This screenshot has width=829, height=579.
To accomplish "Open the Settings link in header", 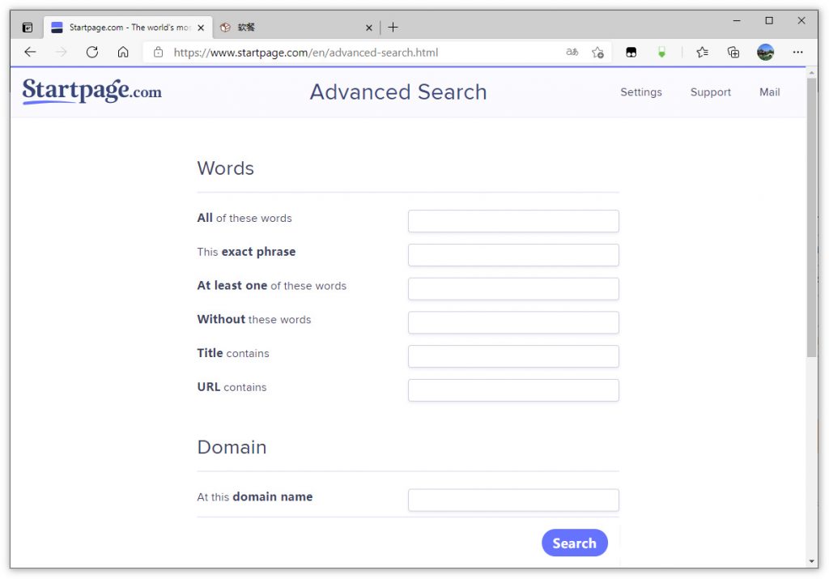I will (640, 92).
